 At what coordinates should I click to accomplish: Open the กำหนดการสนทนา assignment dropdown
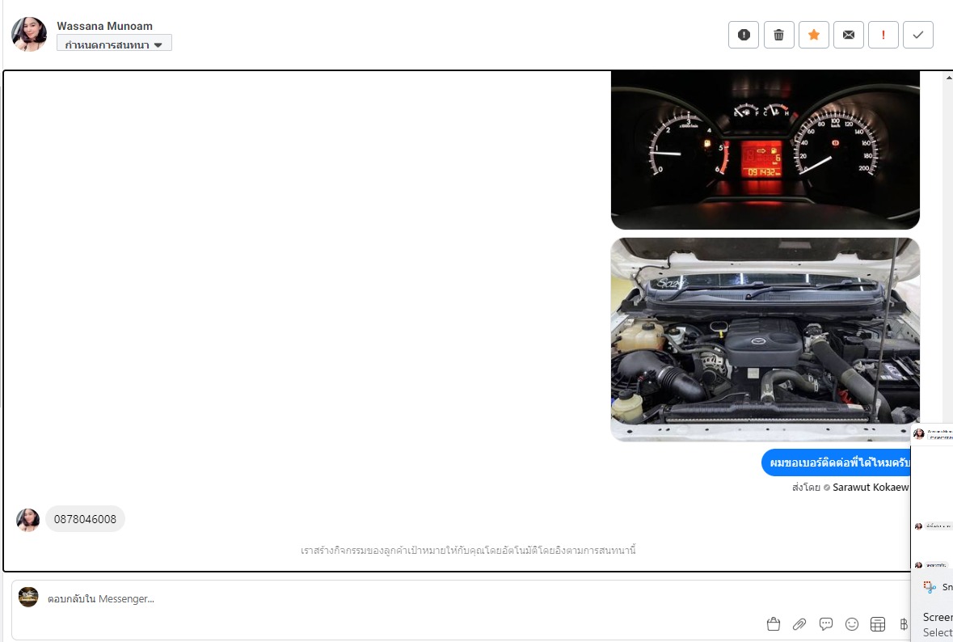[x=114, y=44]
